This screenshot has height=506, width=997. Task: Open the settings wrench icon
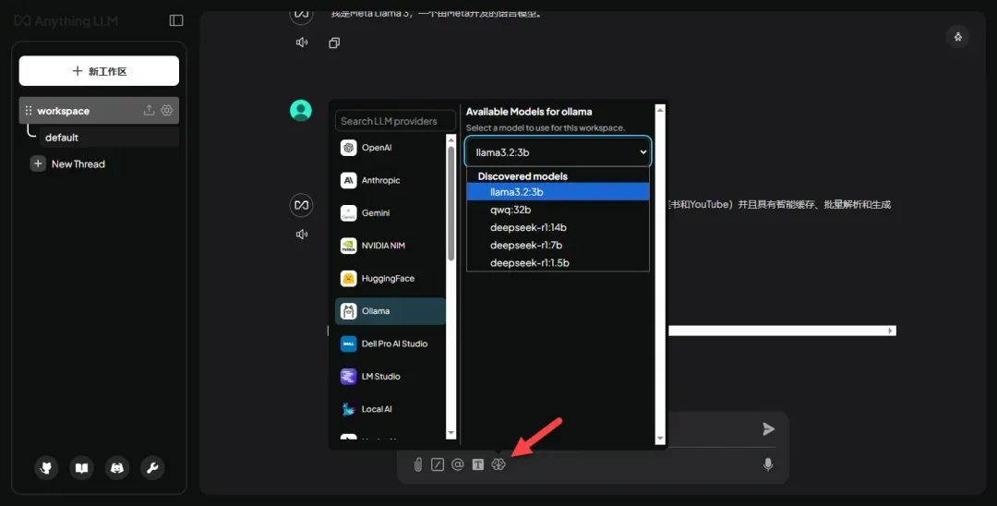pos(152,468)
